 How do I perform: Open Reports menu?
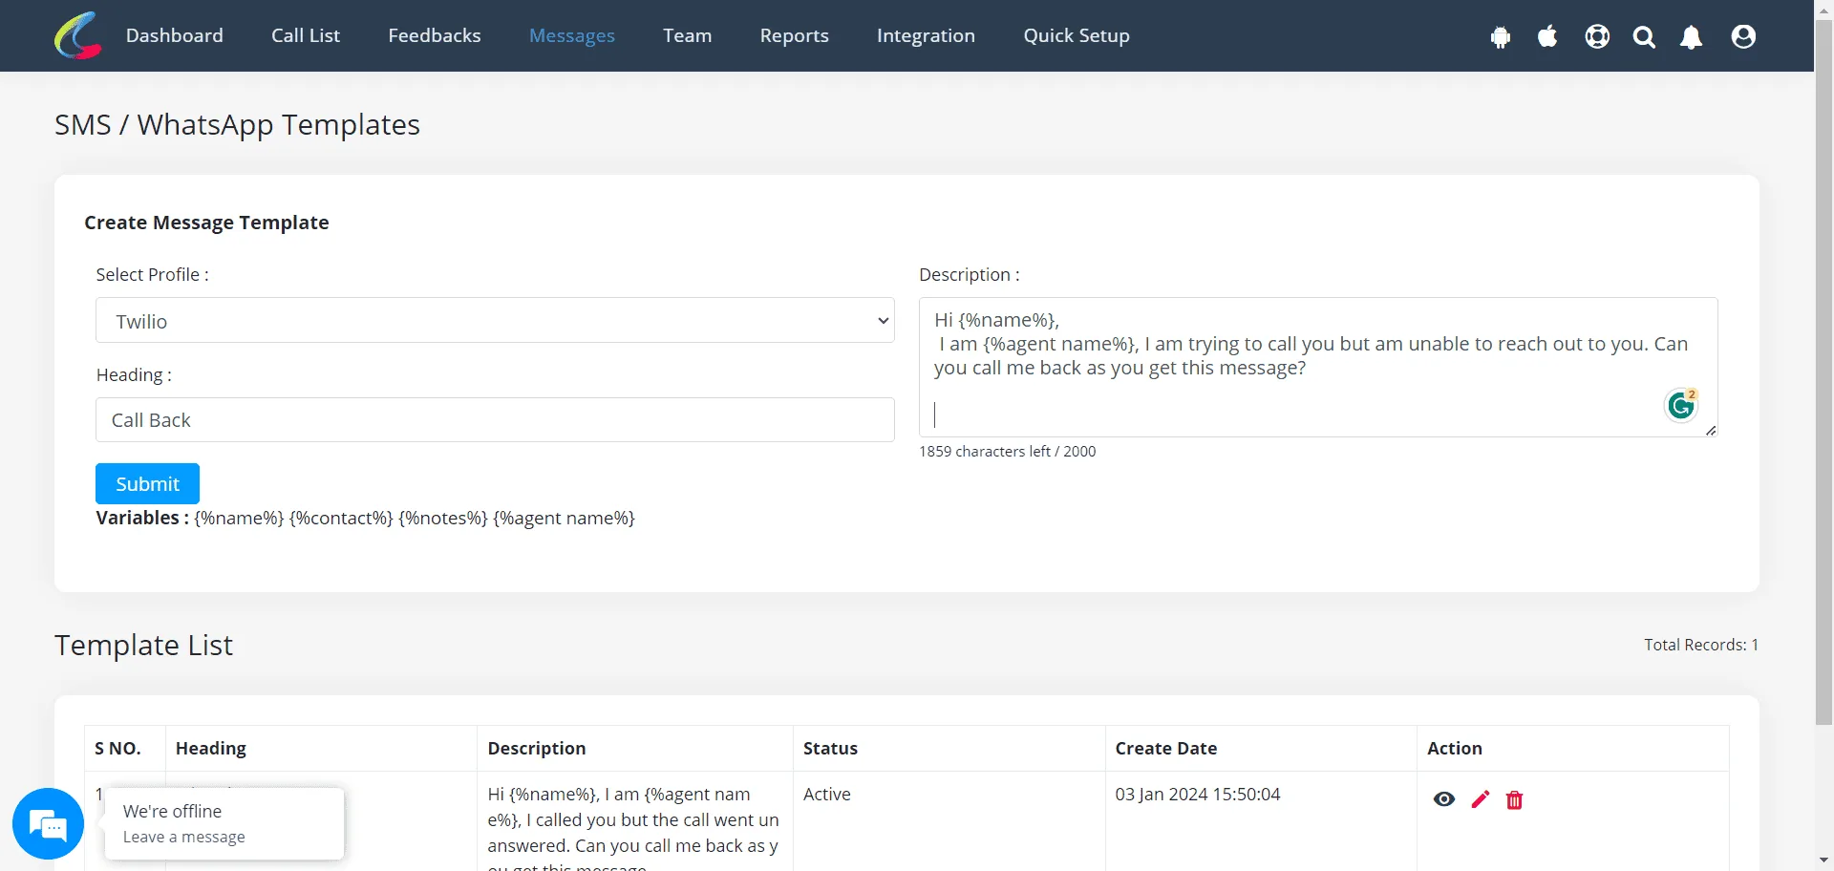click(795, 35)
